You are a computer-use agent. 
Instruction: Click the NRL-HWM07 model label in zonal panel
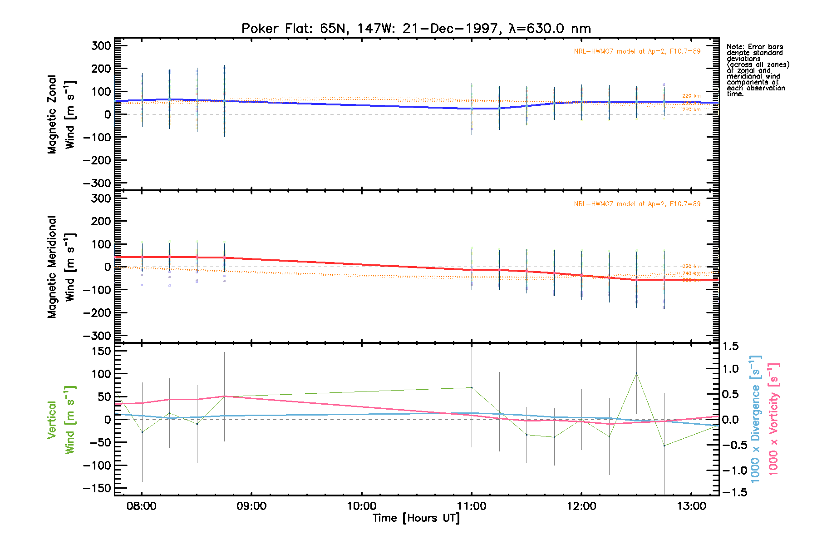click(x=637, y=51)
